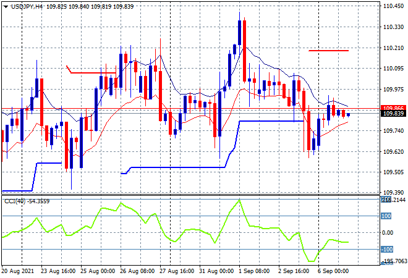Click the 109.975 price scale value
The height and width of the screenshot is (278, 408).
(393, 89)
